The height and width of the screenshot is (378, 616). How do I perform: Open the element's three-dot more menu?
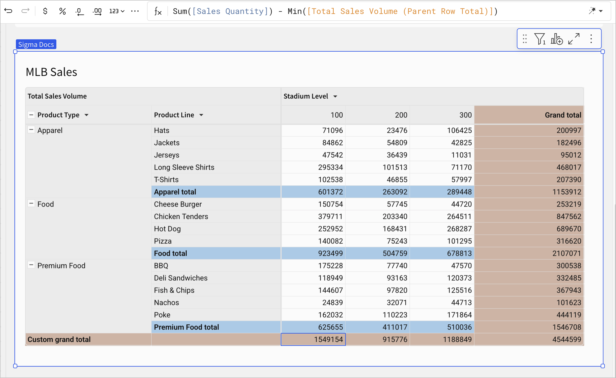pos(591,39)
